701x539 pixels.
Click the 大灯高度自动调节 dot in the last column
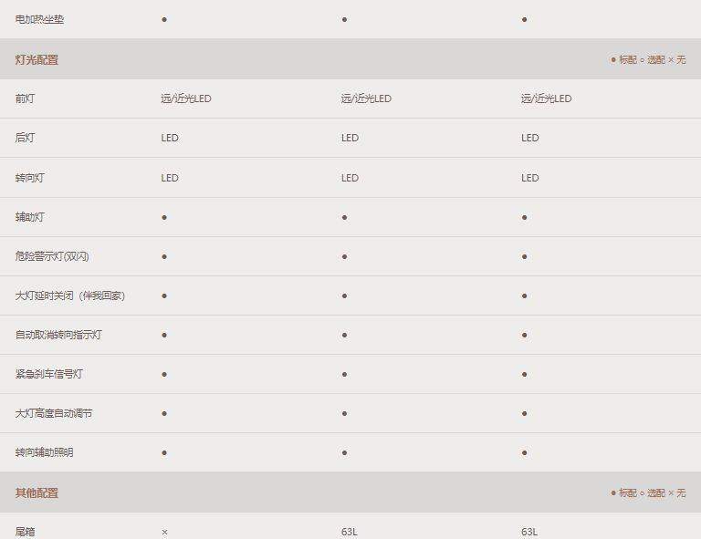coord(525,414)
